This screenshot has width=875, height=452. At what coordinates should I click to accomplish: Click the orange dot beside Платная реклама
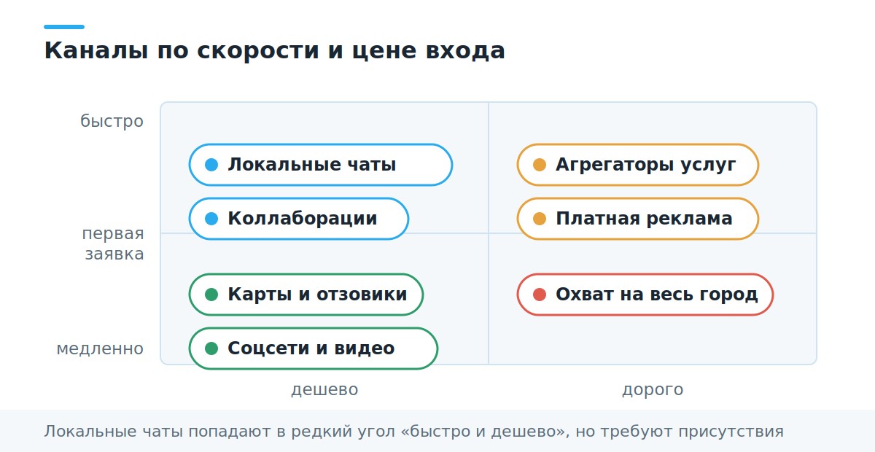point(540,219)
